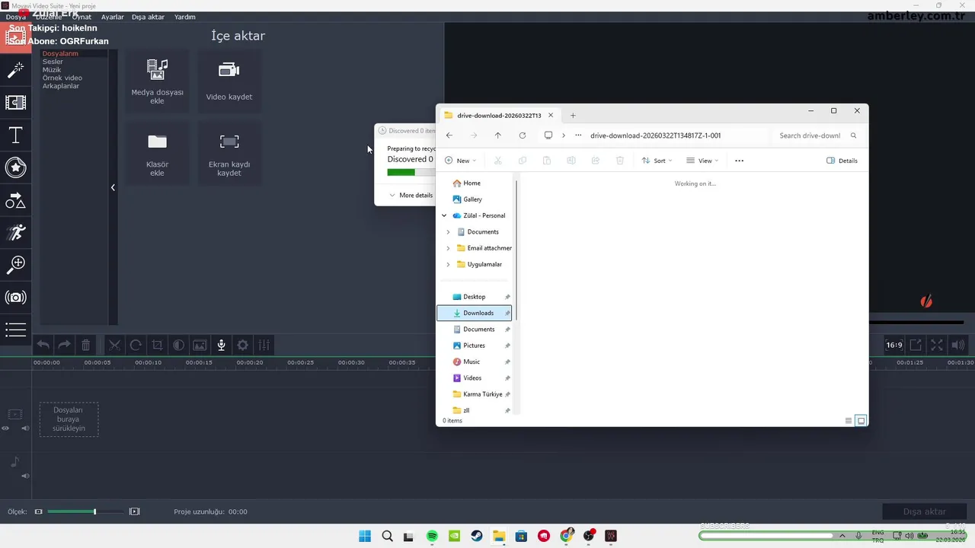The height and width of the screenshot is (548, 975).
Task: Click the Search drive-download field
Action: [x=817, y=135]
